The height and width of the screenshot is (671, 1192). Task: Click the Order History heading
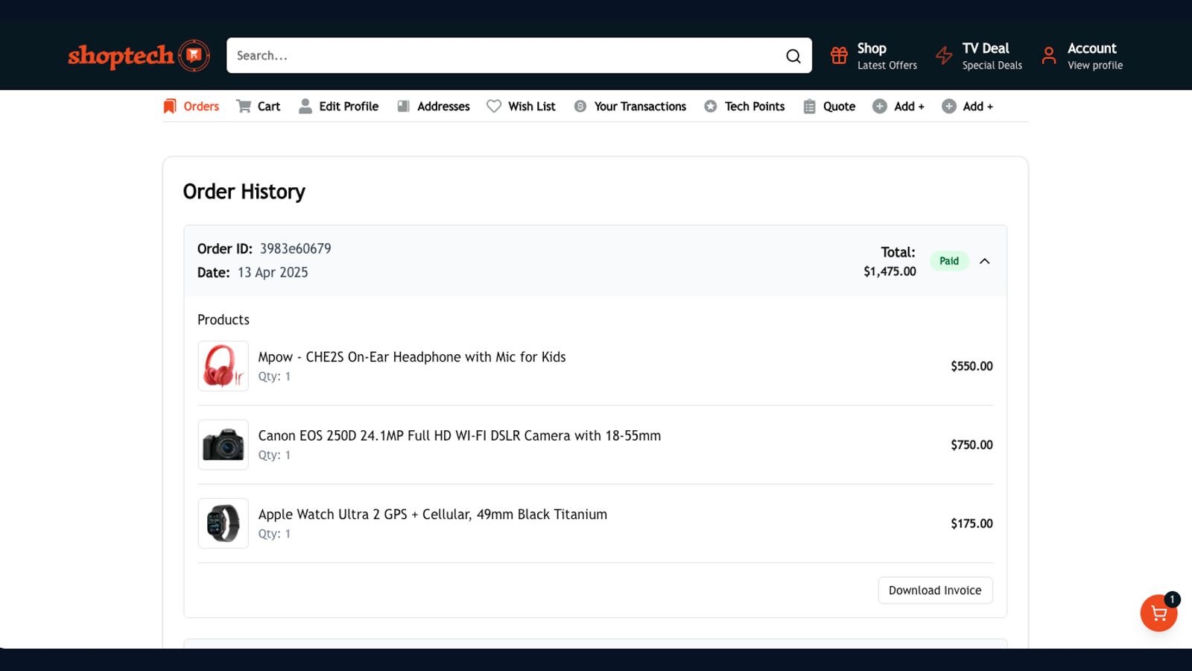(x=244, y=192)
